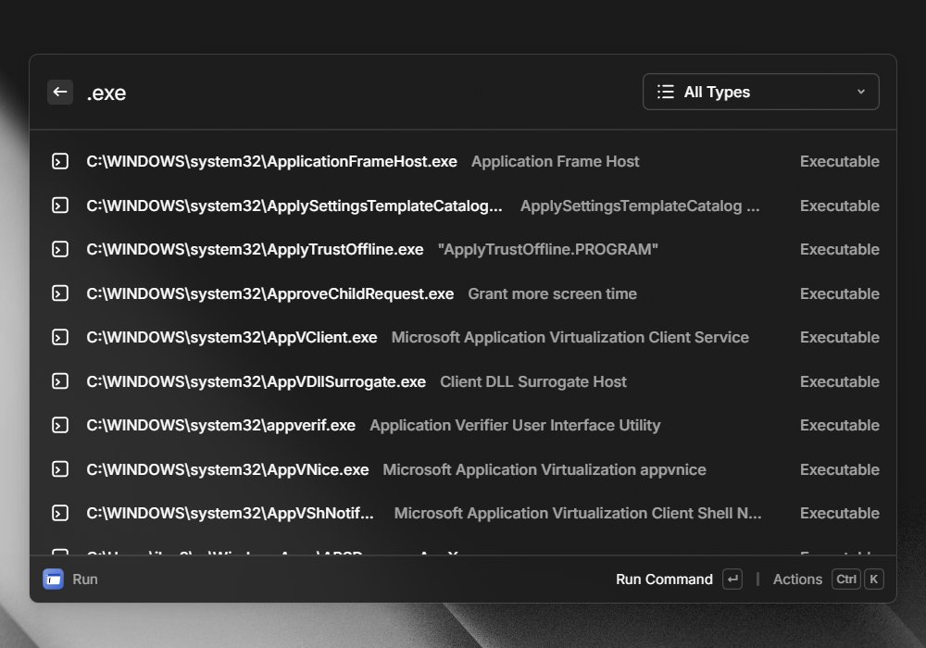Click the appverif.exe terminal icon
The width and height of the screenshot is (926, 648).
[x=60, y=426]
